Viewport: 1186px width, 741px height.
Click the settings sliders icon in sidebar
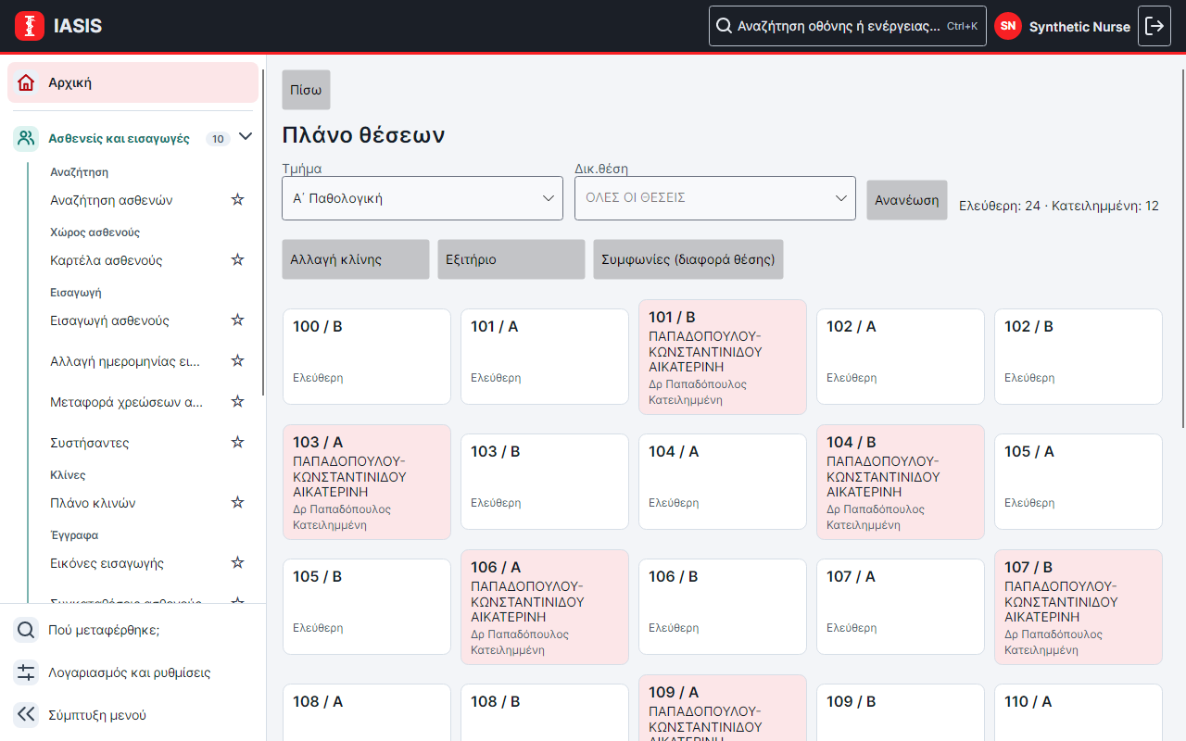26,672
